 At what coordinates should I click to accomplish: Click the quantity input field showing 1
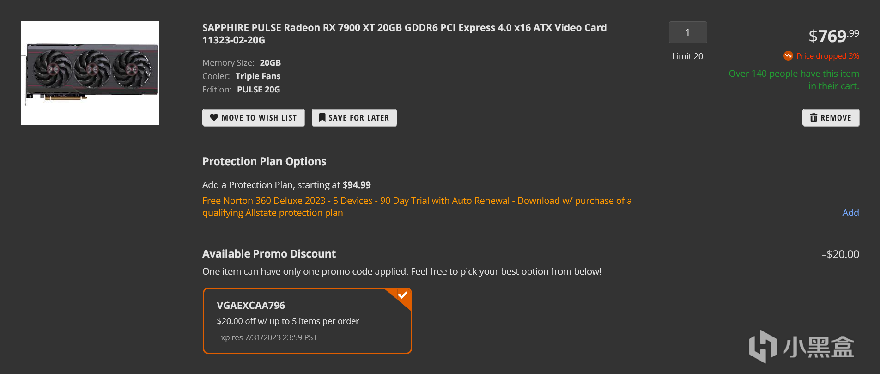pos(687,32)
